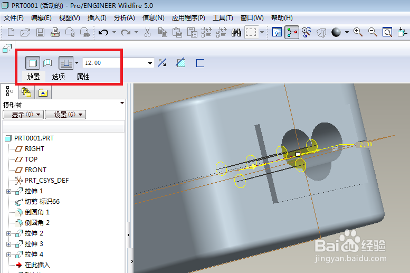410x273 pixels.
Task: Open the shading style dropdown arrow
Action: (347, 32)
